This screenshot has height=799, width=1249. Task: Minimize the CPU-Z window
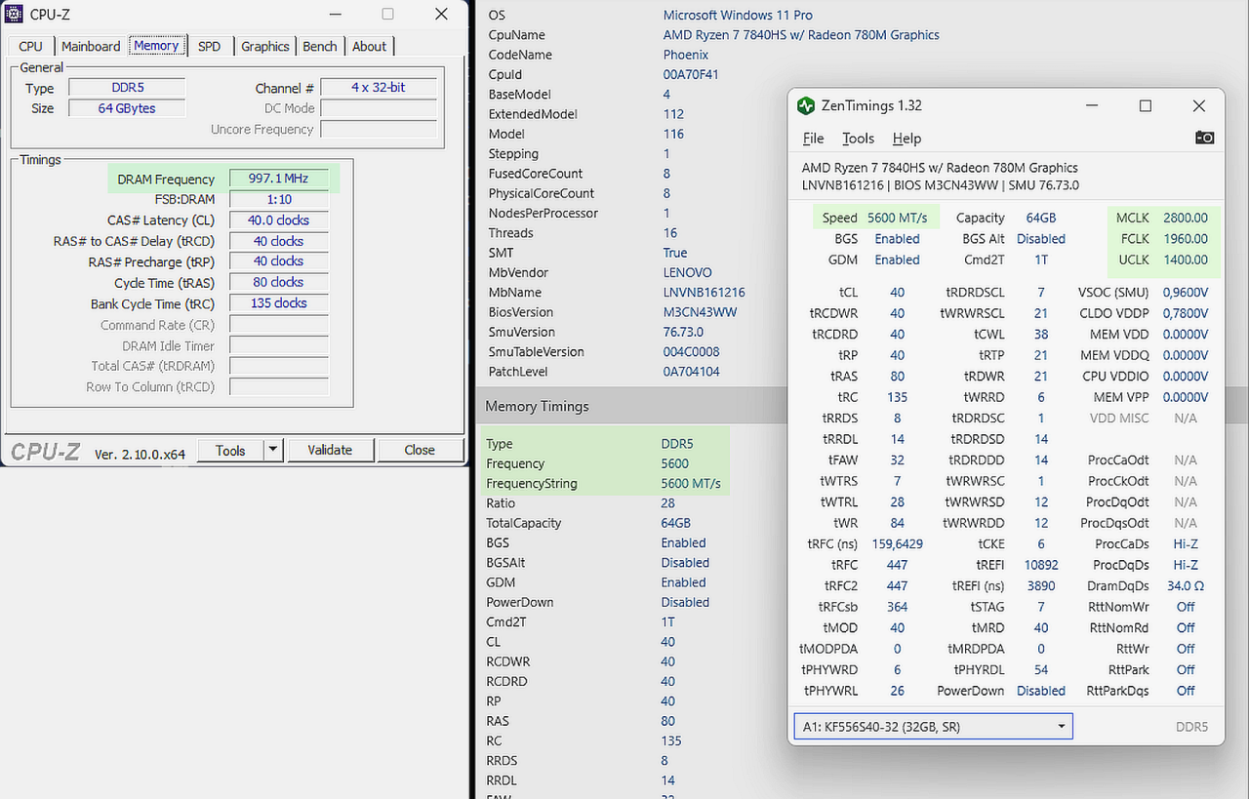(x=336, y=15)
